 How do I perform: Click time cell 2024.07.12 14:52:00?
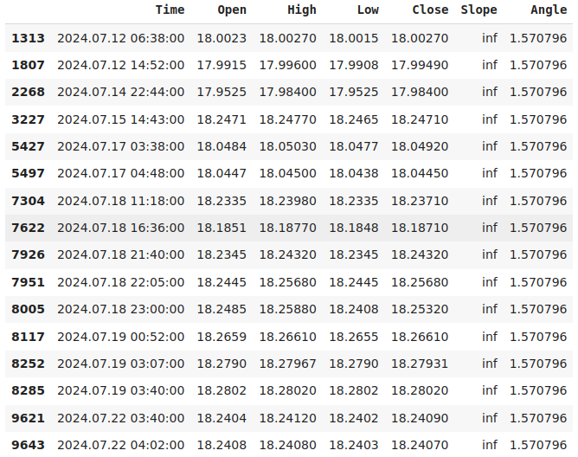coord(120,65)
